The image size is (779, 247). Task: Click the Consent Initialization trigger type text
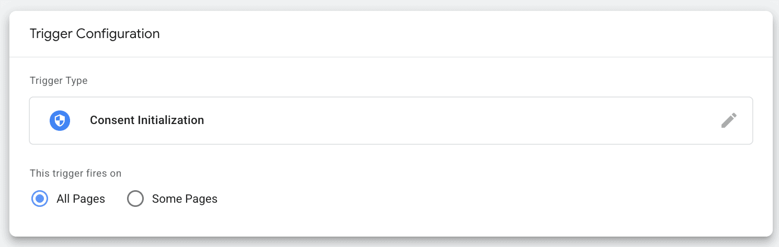point(147,120)
